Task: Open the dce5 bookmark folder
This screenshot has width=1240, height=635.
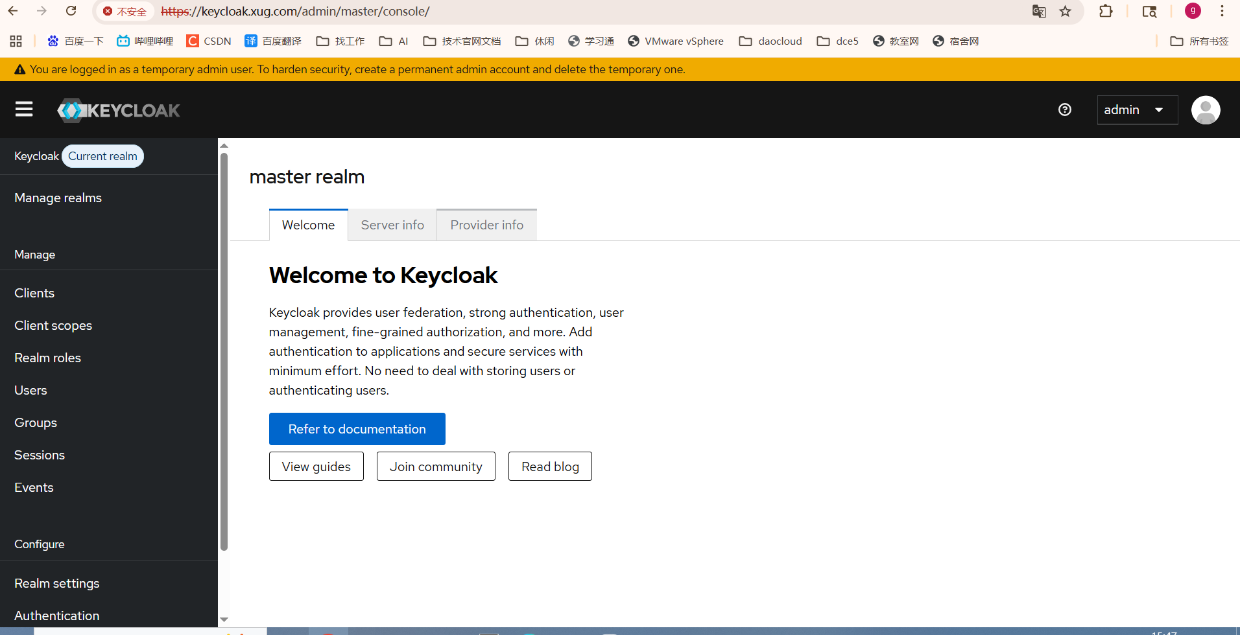Action: pos(837,41)
